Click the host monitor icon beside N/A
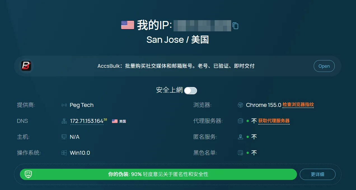The height and width of the screenshot is (190, 356). tap(64, 137)
